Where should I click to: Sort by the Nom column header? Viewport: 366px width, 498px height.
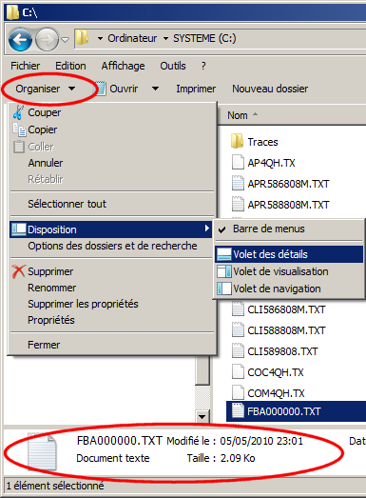pos(238,115)
